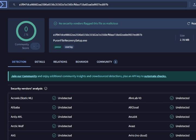Toggle the Community Score vote control

pos(35,46)
